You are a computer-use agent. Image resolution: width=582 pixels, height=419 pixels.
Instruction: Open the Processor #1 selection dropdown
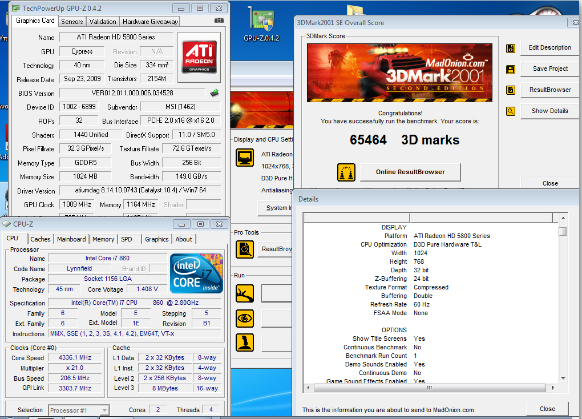point(79,410)
